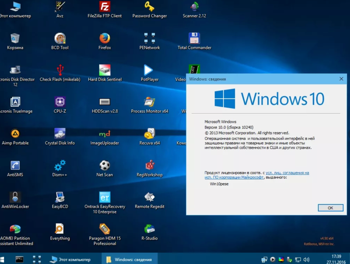
Task: Open the Start menu button
Action: (2, 259)
